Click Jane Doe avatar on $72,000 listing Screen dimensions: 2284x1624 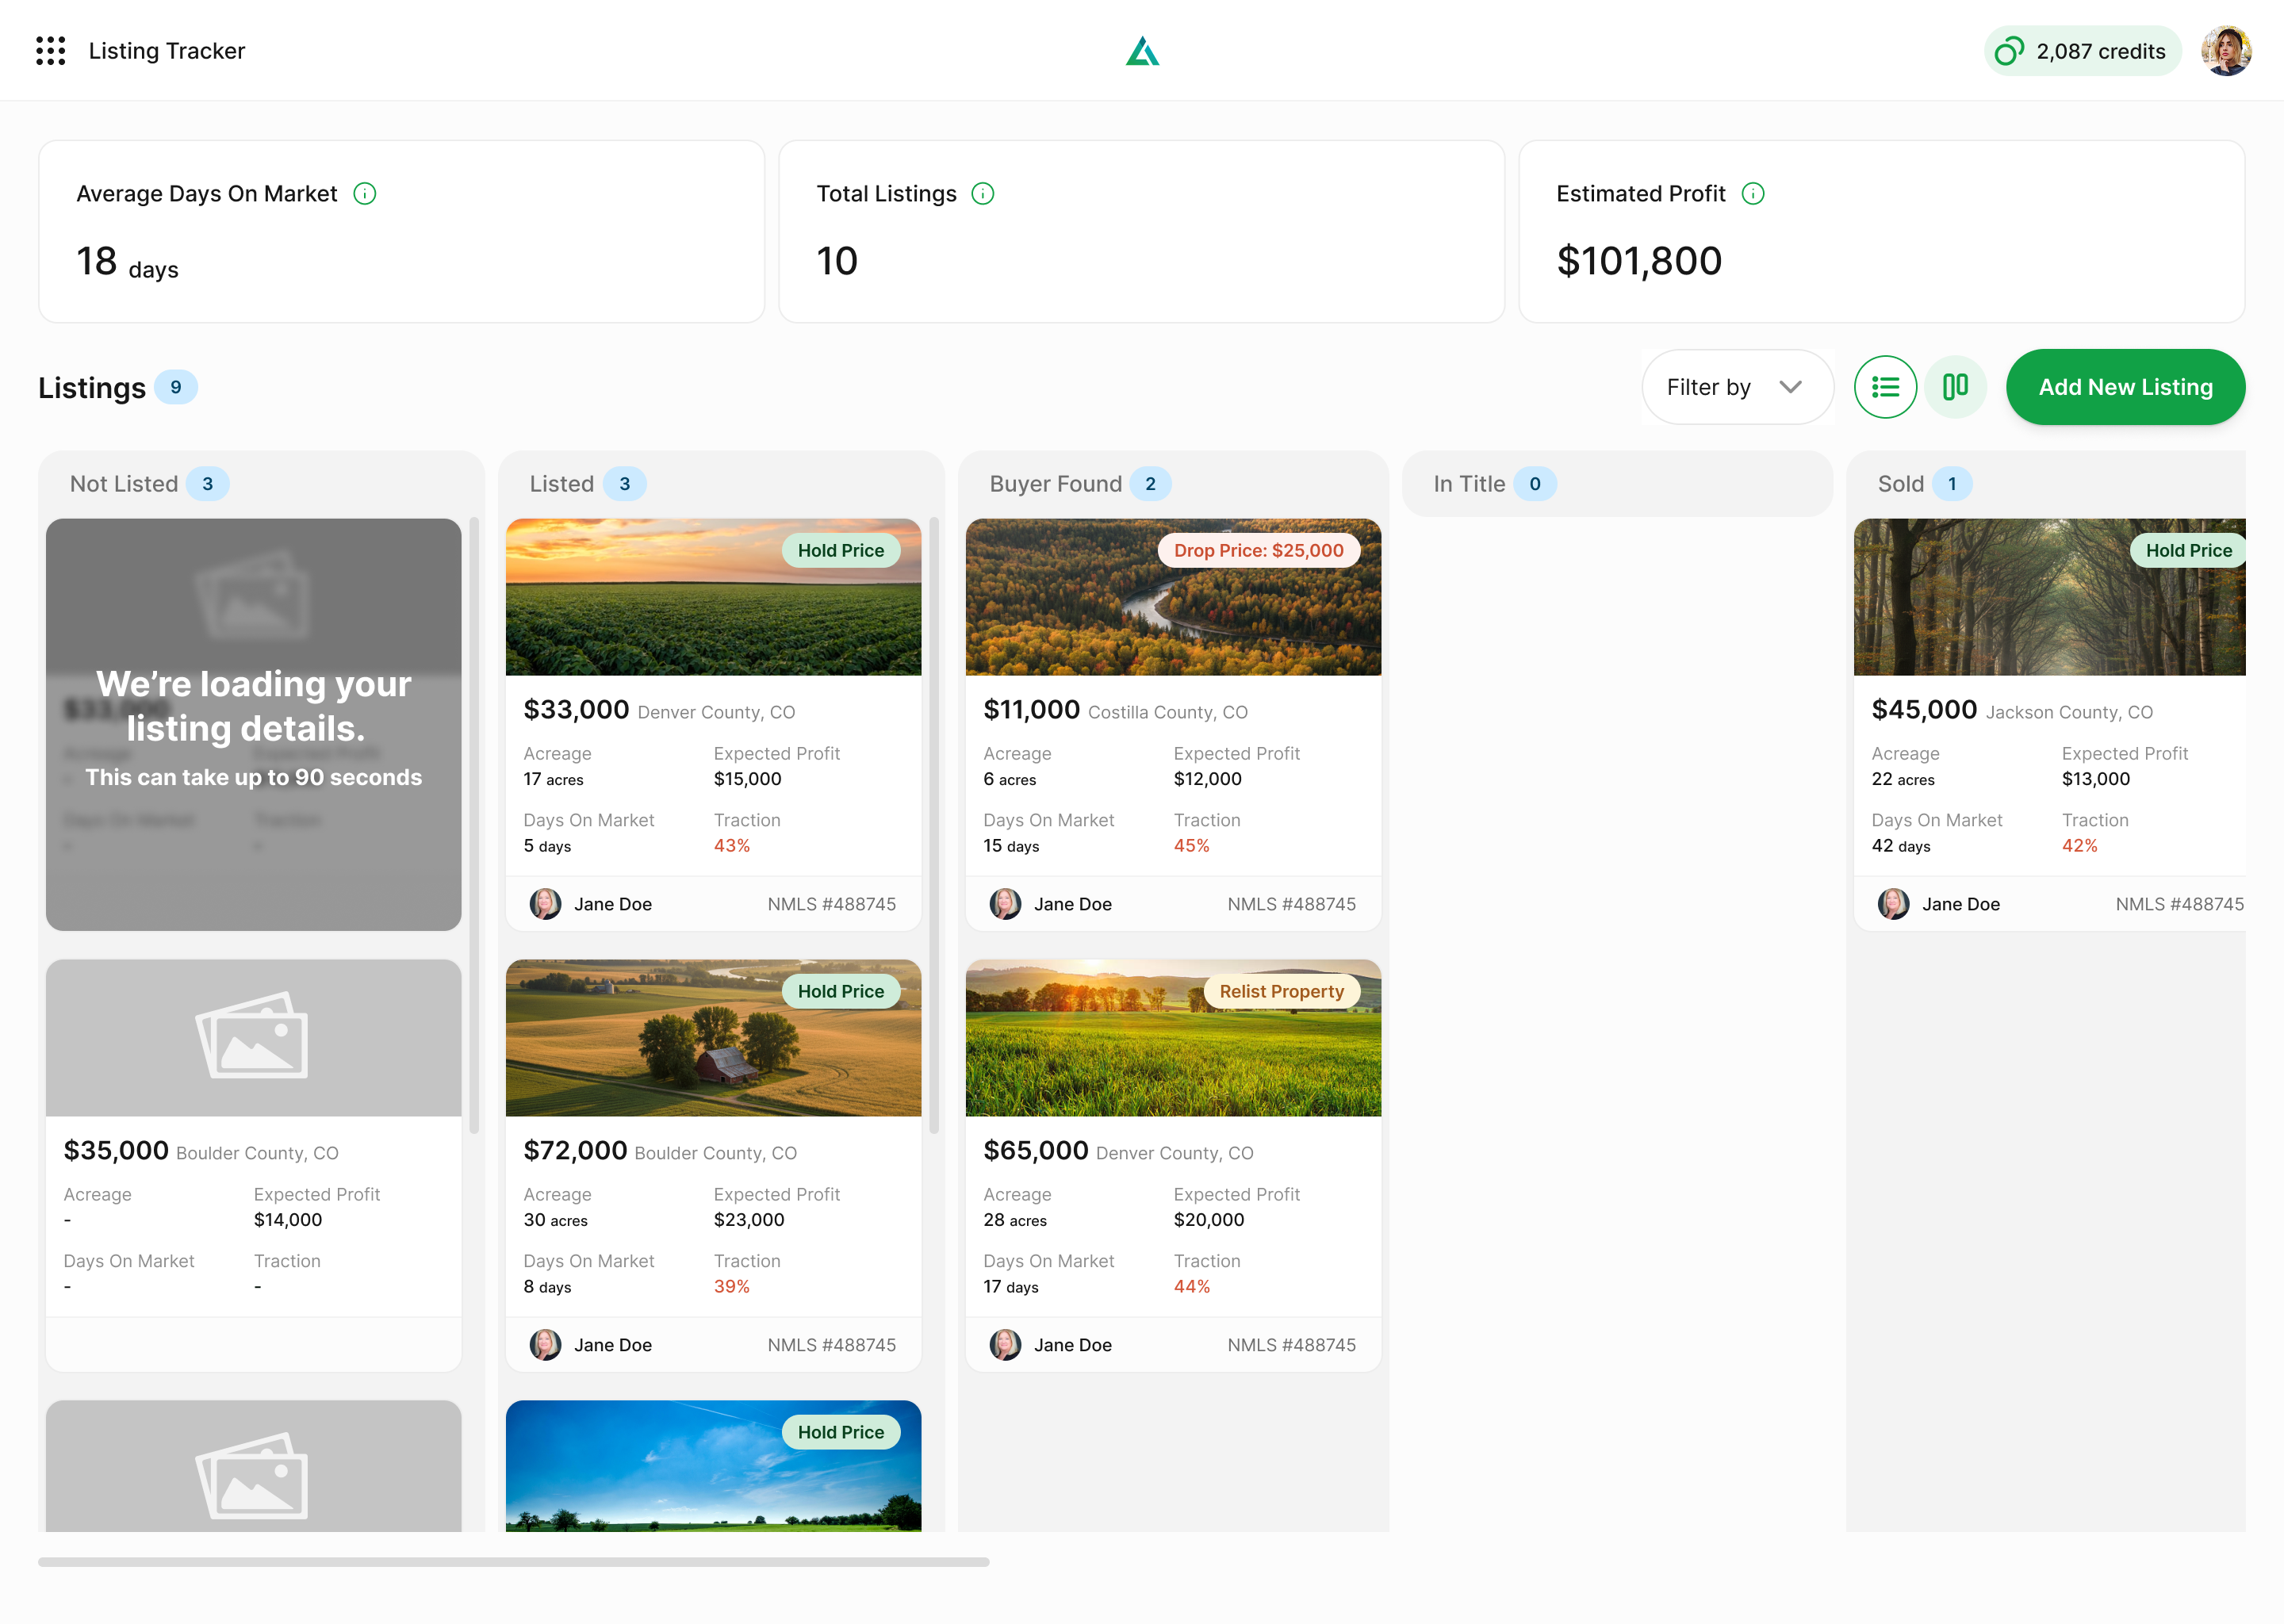[x=545, y=1345]
